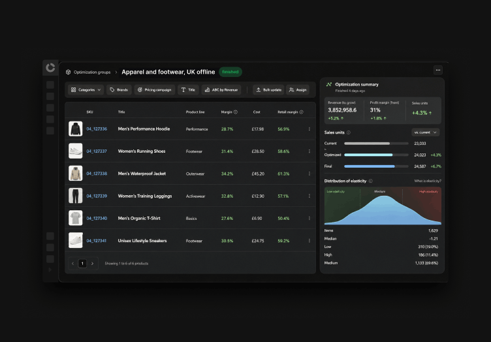The image size is (491, 342).
Task: Click the Median elasticity value -1.21
Action: click(434, 239)
